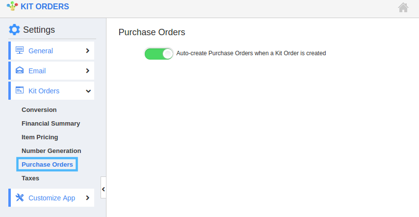419x217 pixels.
Task: Open the Taxes settings page
Action: click(30, 178)
